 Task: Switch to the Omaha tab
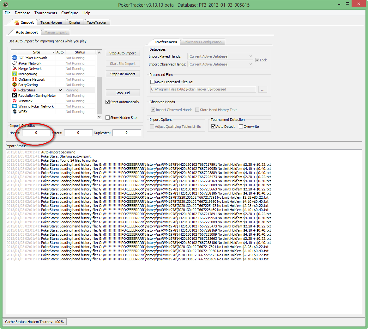tap(74, 22)
